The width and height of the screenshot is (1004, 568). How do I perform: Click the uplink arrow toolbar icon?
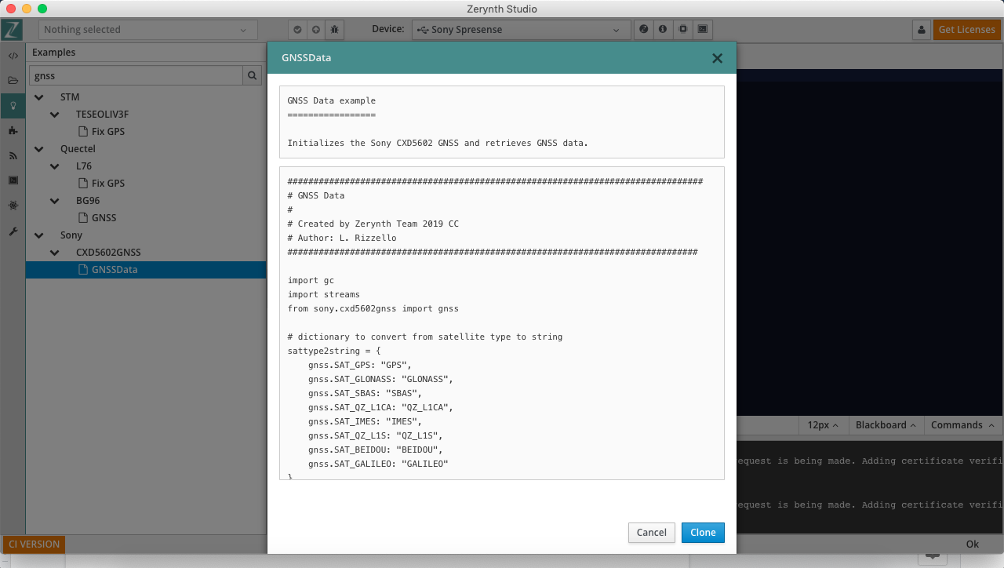pyautogui.click(x=316, y=30)
